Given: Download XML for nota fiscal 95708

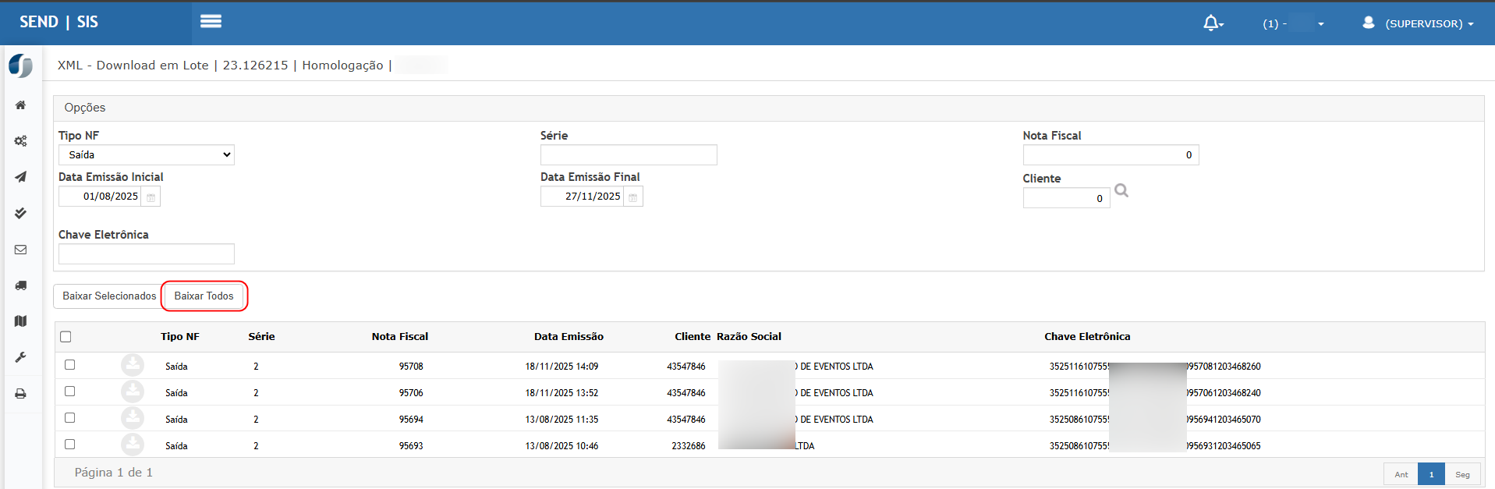Looking at the screenshot, I should click(133, 365).
